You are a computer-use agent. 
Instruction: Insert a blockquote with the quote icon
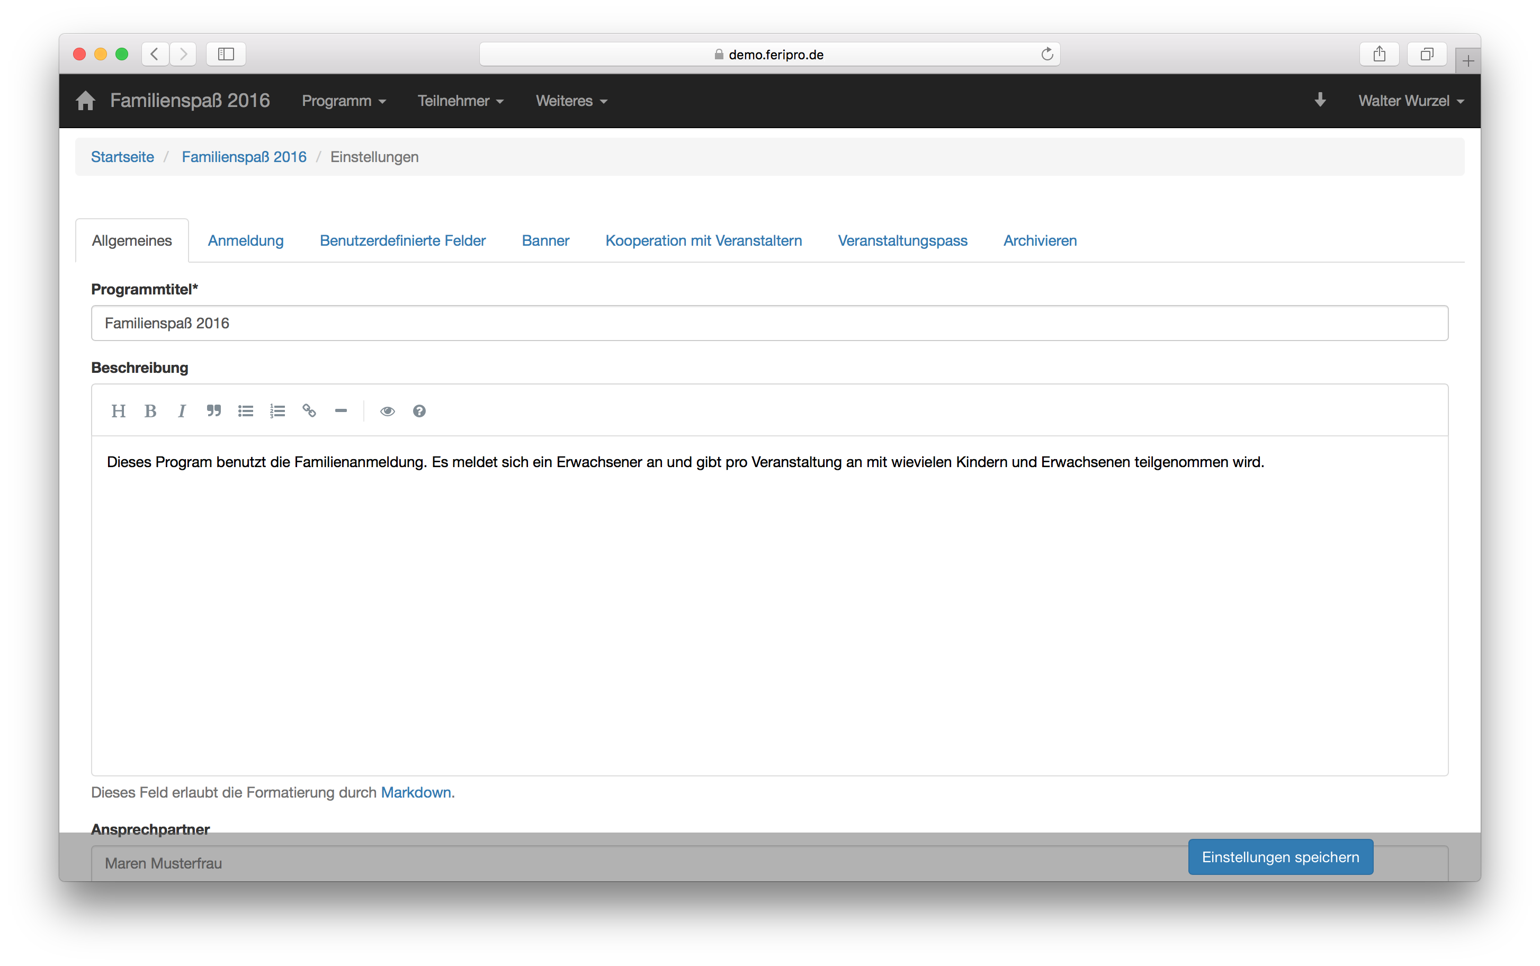[x=214, y=411]
